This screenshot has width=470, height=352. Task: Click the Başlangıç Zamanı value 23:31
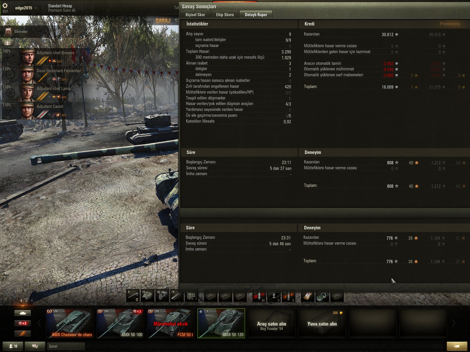[x=286, y=238]
